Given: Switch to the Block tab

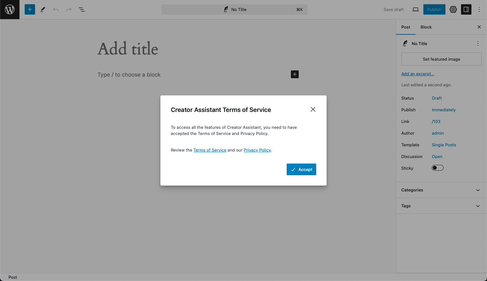Looking at the screenshot, I should [426, 27].
